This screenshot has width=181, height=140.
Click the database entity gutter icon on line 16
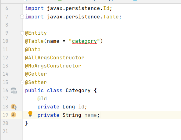14,90
